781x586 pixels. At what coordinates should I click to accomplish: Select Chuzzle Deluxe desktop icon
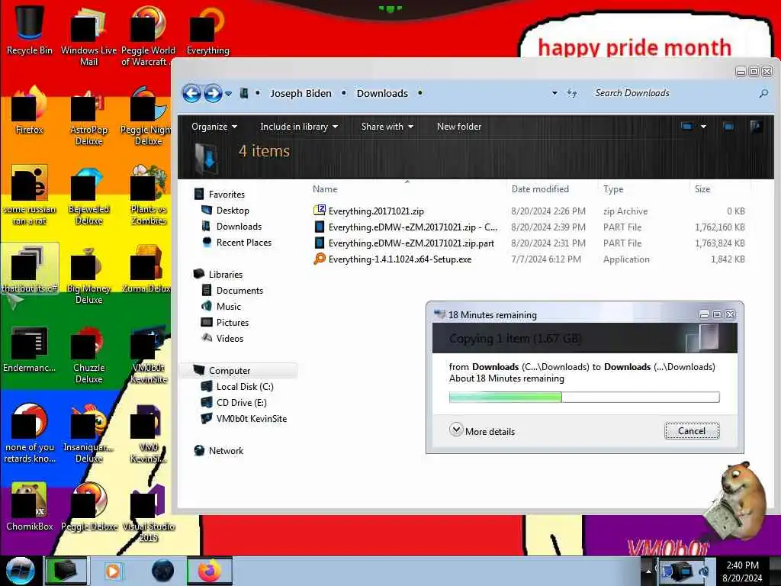click(88, 354)
